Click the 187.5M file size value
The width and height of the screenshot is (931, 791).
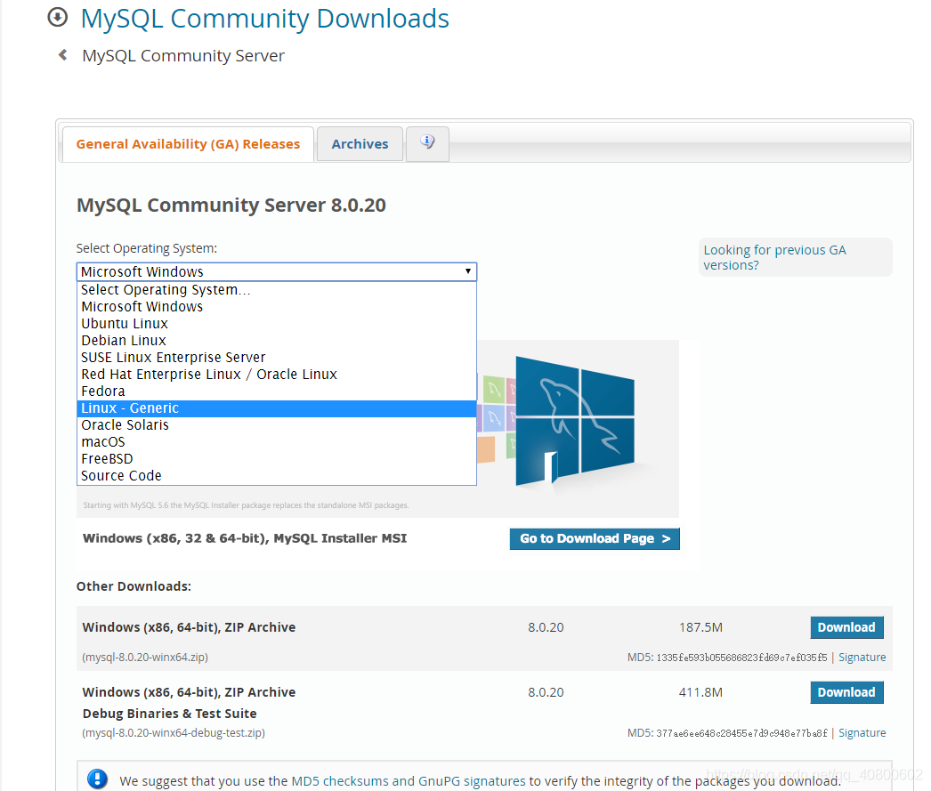coord(700,627)
